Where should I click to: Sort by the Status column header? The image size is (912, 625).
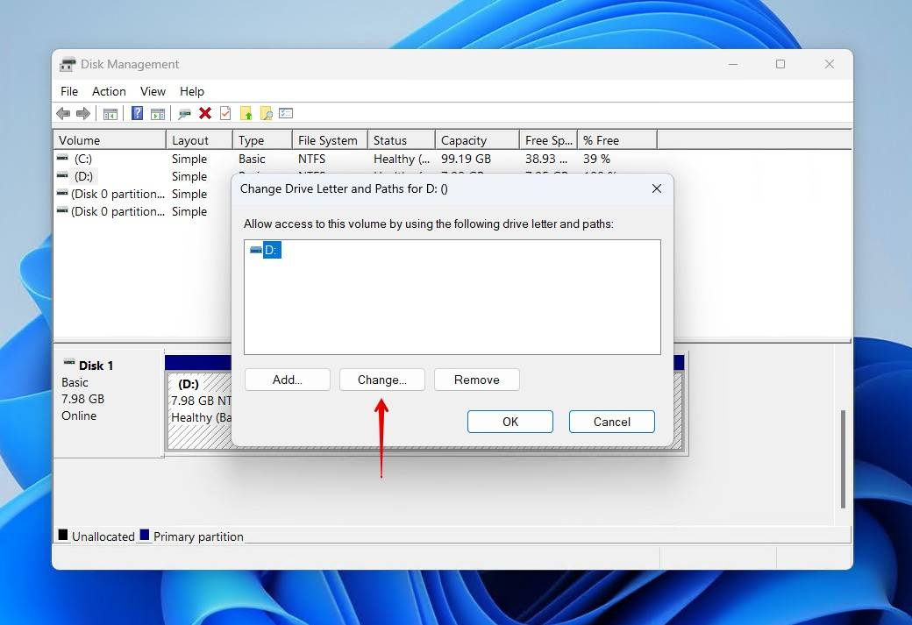[402, 140]
